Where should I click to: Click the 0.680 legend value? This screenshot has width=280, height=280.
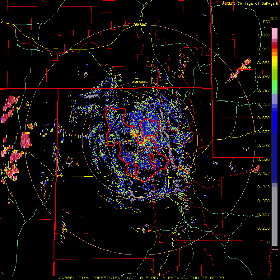click(x=264, y=118)
